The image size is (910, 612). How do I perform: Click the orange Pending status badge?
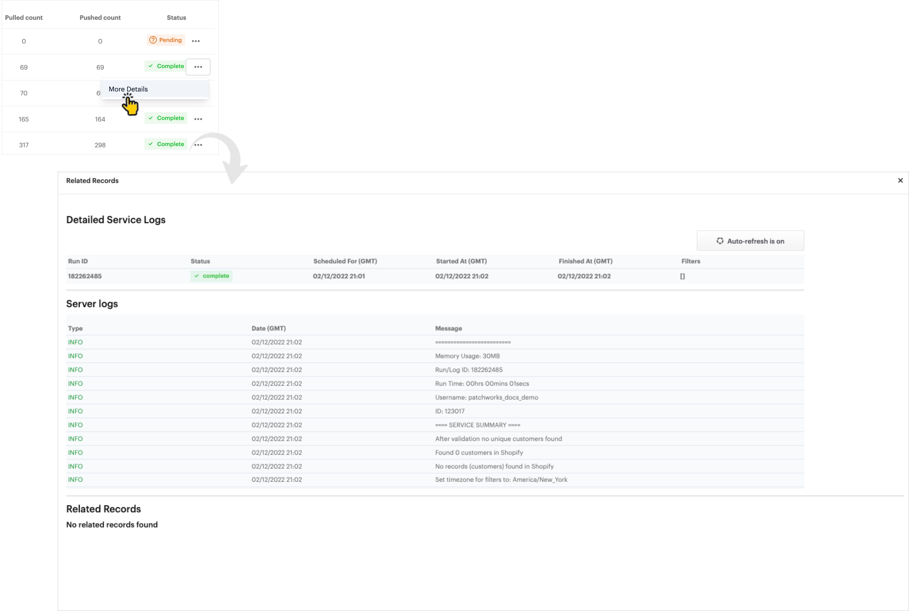tap(166, 40)
